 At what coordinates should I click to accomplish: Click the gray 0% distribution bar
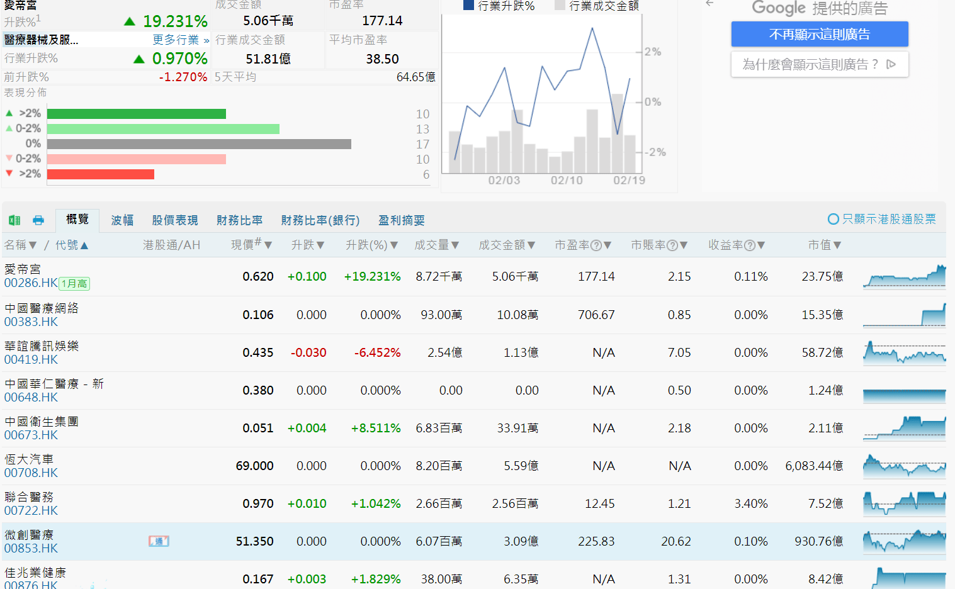click(x=199, y=144)
